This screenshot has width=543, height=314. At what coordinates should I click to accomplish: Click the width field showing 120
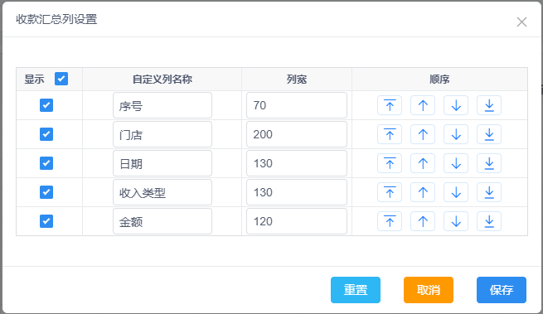(x=297, y=221)
